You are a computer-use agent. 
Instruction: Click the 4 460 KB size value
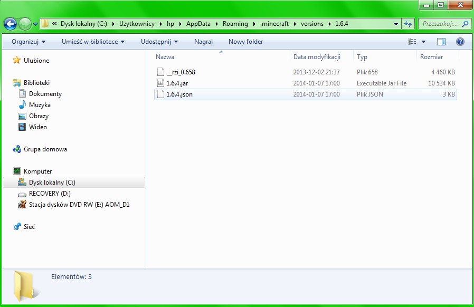(x=443, y=72)
